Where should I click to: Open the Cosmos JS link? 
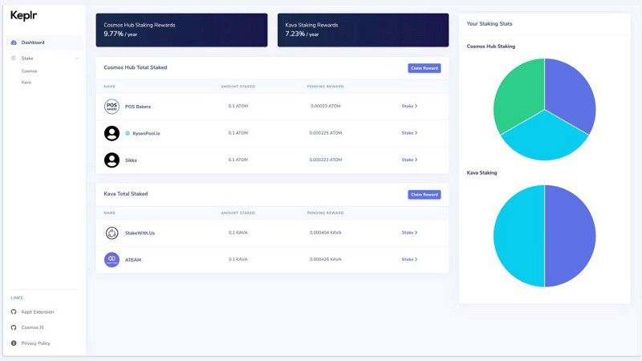pos(32,327)
